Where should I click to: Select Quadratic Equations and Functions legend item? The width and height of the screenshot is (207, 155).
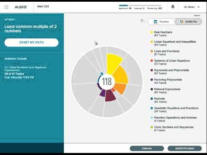(174, 109)
